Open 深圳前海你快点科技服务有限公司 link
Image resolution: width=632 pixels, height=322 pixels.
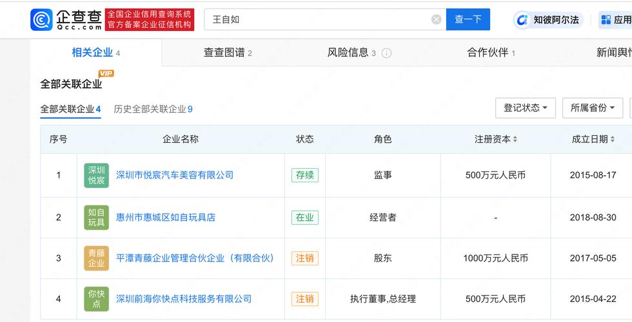[184, 299]
